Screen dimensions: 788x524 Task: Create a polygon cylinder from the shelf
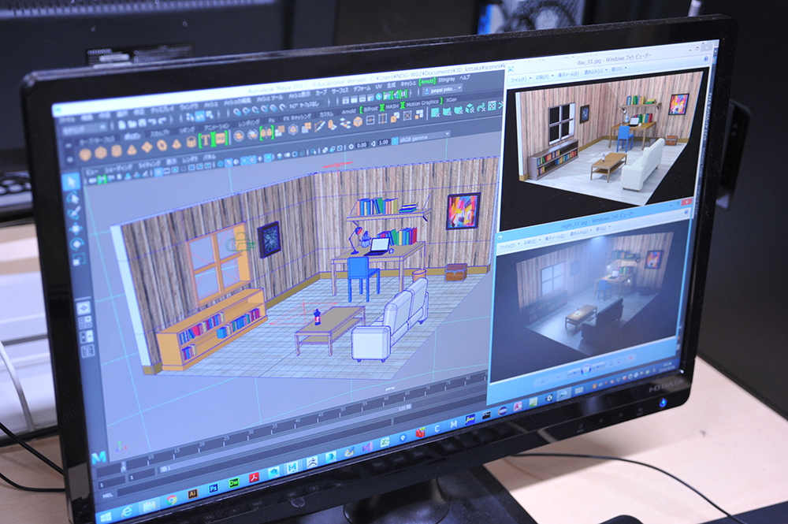pyautogui.click(x=117, y=151)
